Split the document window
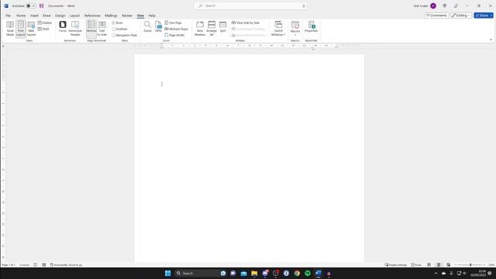The image size is (496, 279). click(222, 26)
